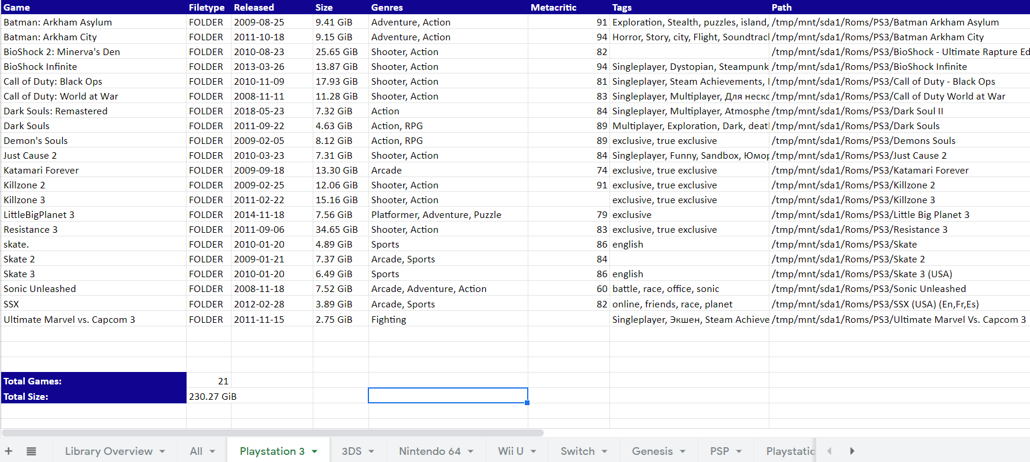Select the Filetype header cell
1030x462 pixels.
point(208,7)
